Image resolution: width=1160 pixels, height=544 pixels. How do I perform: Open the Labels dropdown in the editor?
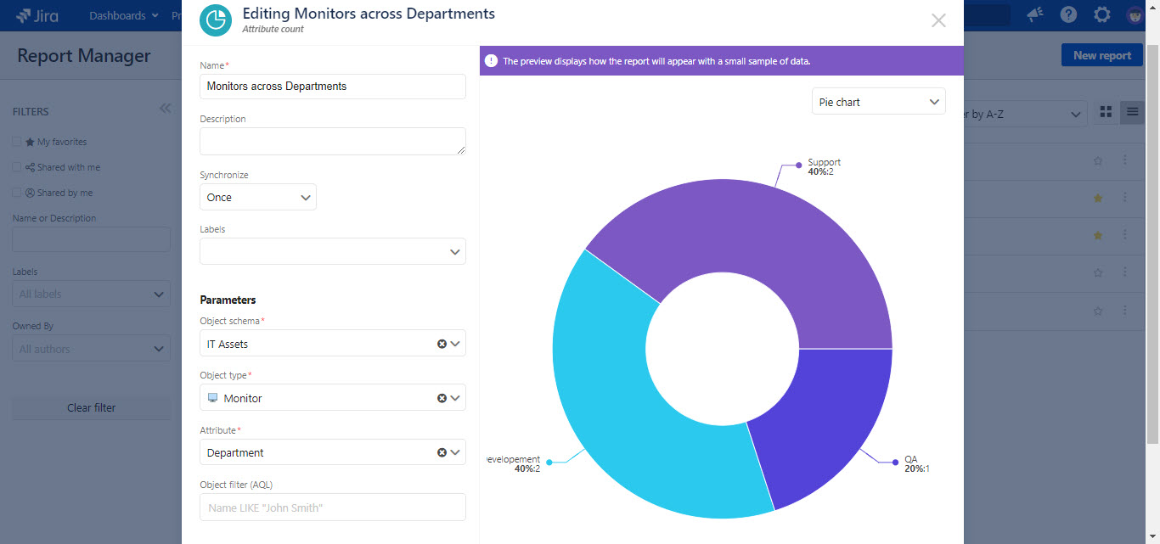coord(332,251)
